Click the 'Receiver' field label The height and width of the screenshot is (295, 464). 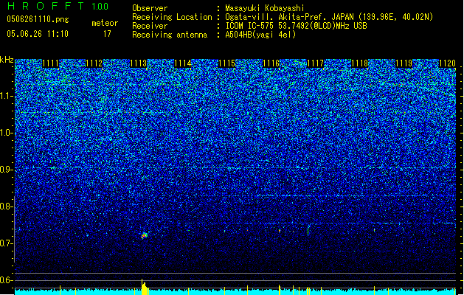(150, 26)
